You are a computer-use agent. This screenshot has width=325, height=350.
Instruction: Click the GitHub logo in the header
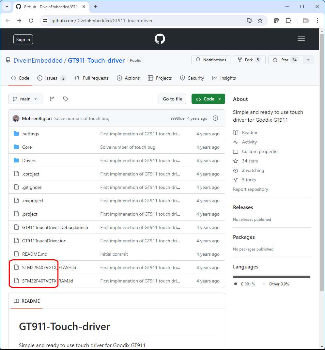pyautogui.click(x=160, y=39)
